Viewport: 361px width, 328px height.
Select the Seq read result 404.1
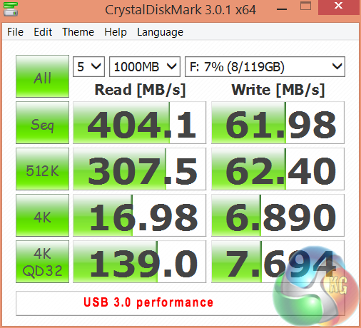pyautogui.click(x=139, y=123)
